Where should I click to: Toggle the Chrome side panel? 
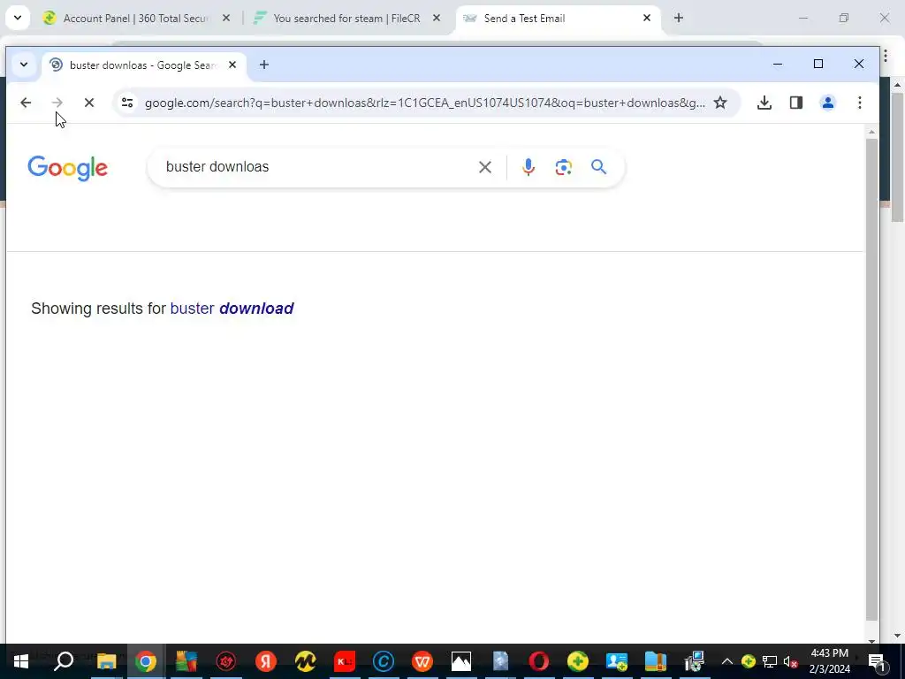point(796,103)
